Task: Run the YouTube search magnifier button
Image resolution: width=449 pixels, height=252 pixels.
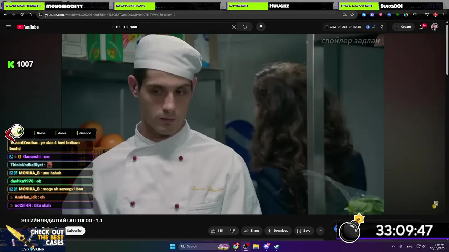Action: pyautogui.click(x=245, y=27)
